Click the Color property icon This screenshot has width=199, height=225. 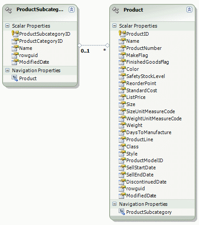(x=122, y=69)
